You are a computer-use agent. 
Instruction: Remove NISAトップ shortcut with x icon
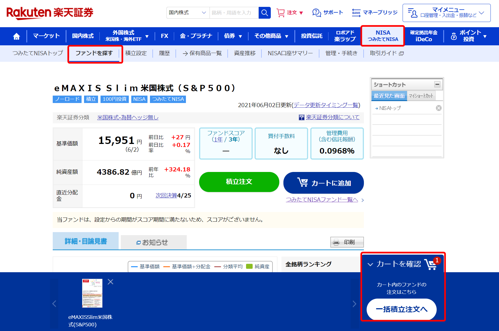[x=439, y=108]
